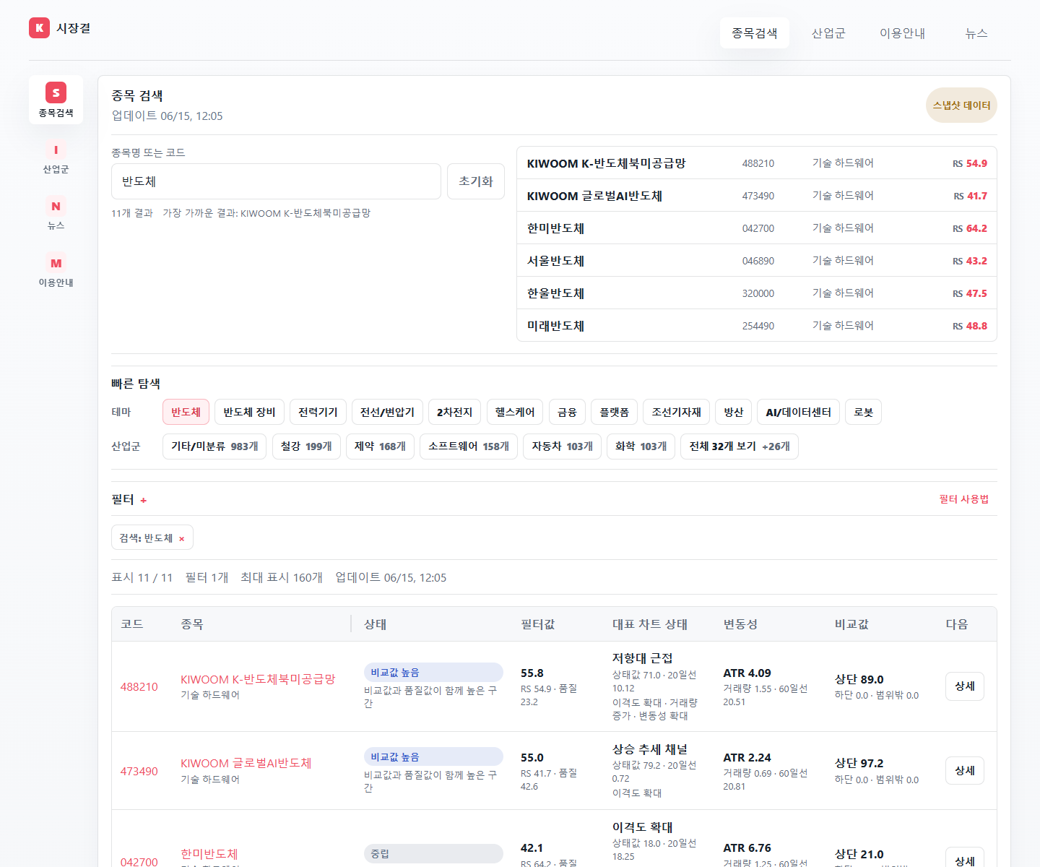The height and width of the screenshot is (867, 1040).
Task: Click ATR 4.09 value in 488210 row
Action: coord(747,673)
